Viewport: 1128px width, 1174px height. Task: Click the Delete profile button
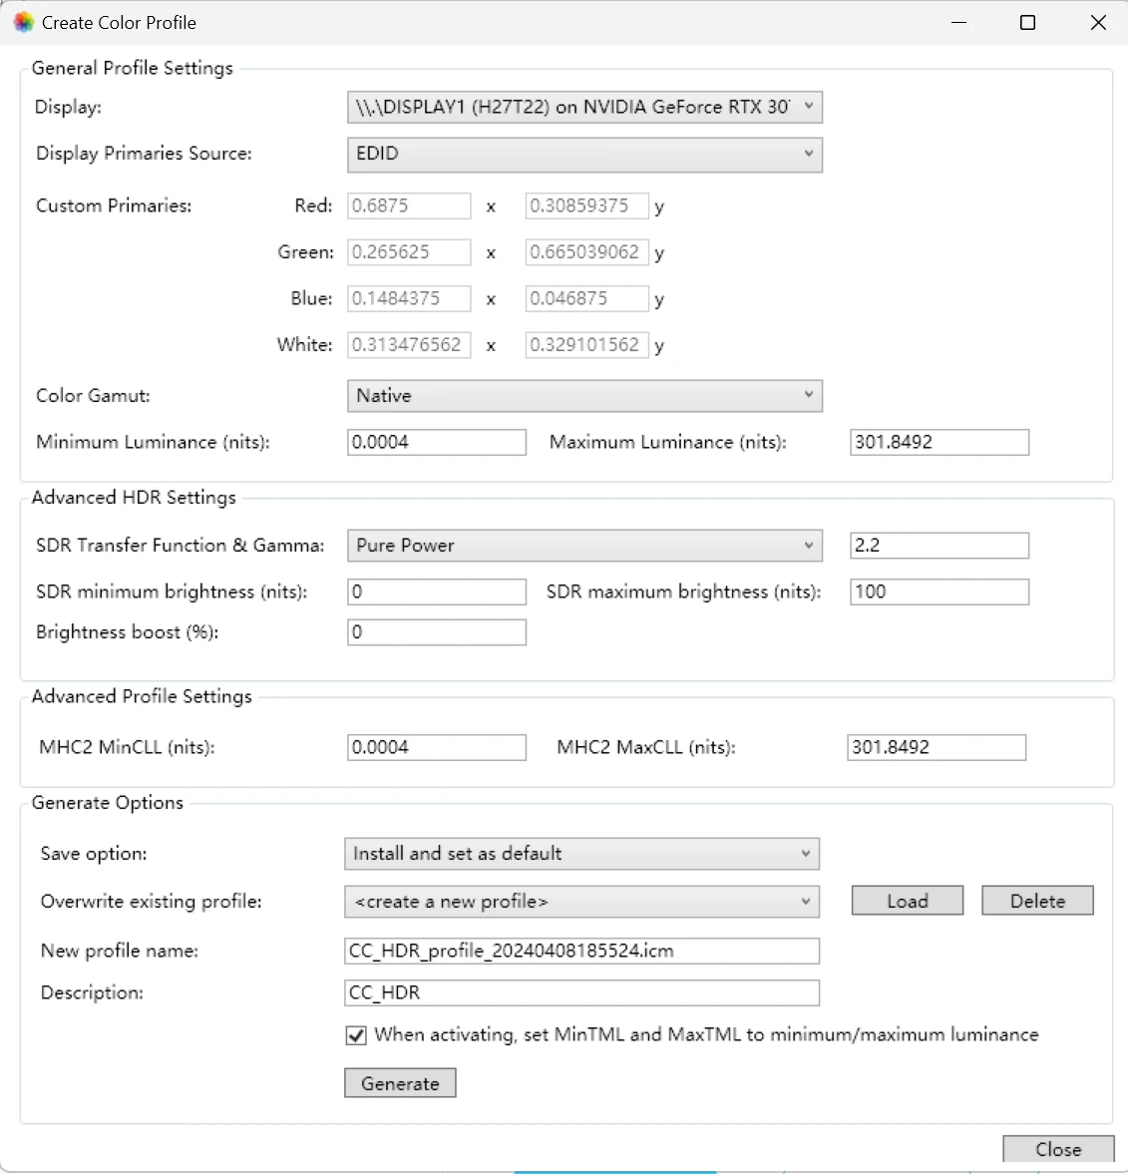click(x=1037, y=901)
